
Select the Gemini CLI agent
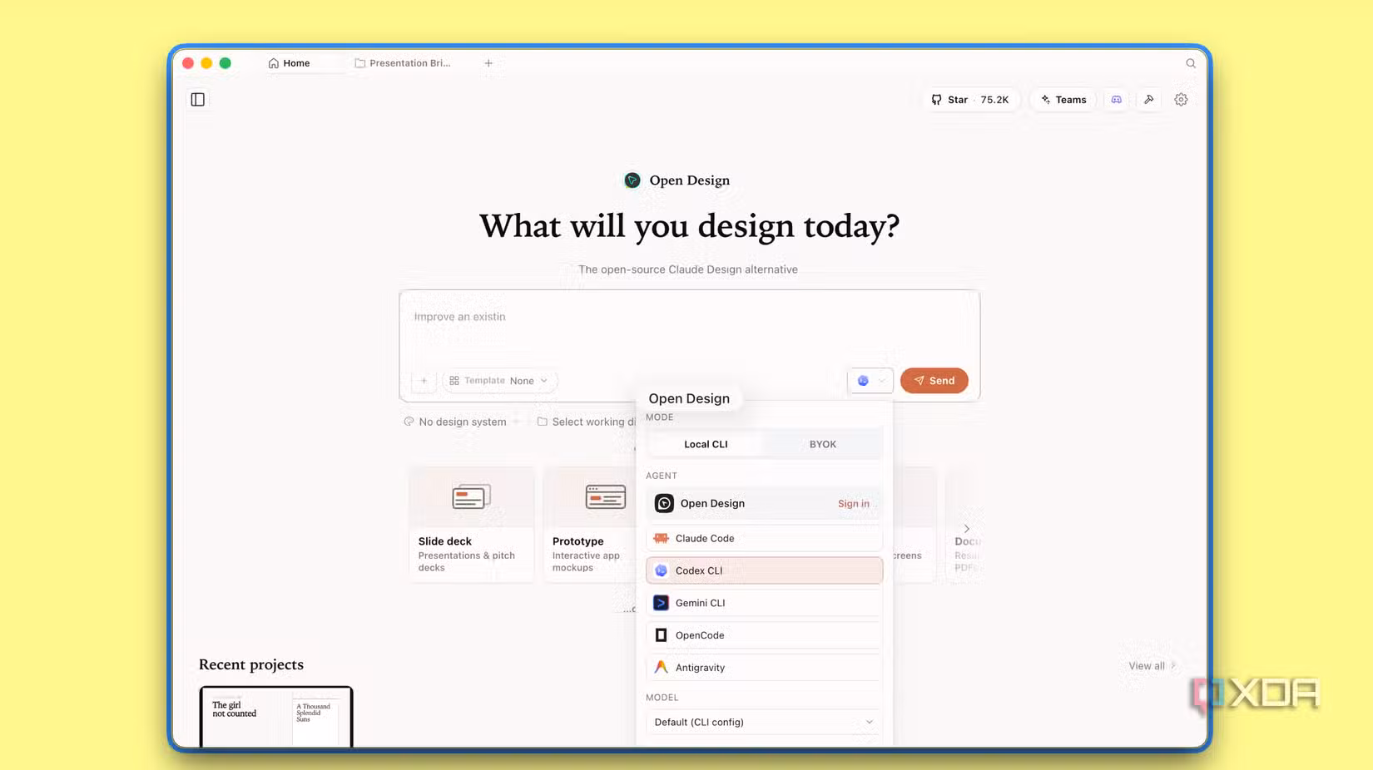click(763, 603)
